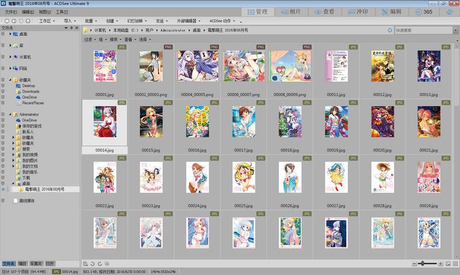The height and width of the screenshot is (275, 460).
Task: Open the 365 mode tab
Action: 424,12
